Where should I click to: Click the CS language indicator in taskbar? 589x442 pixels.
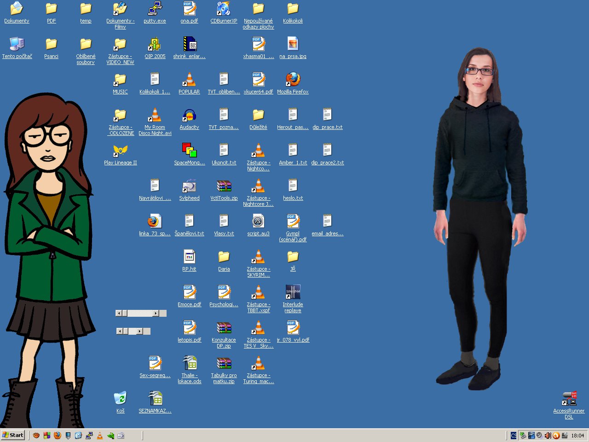(514, 435)
